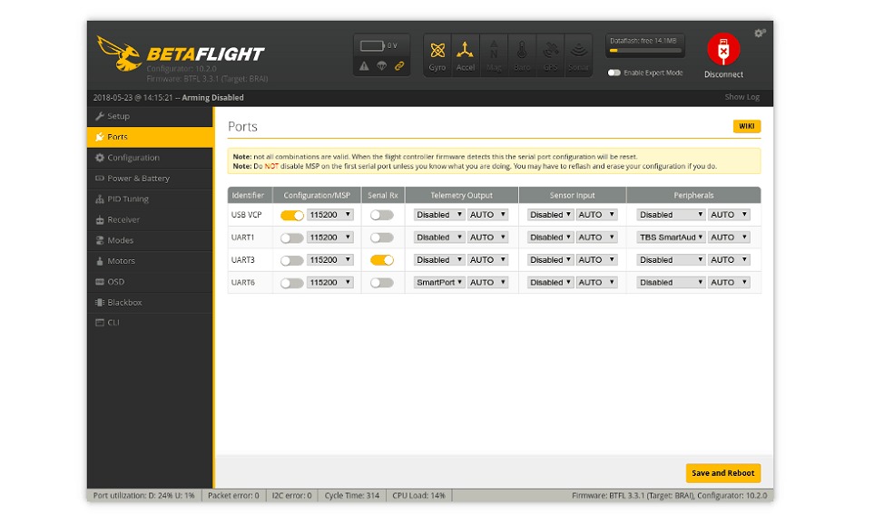Open UART6 SmartPort telemetry dropdown
The width and height of the screenshot is (874, 524).
click(439, 283)
